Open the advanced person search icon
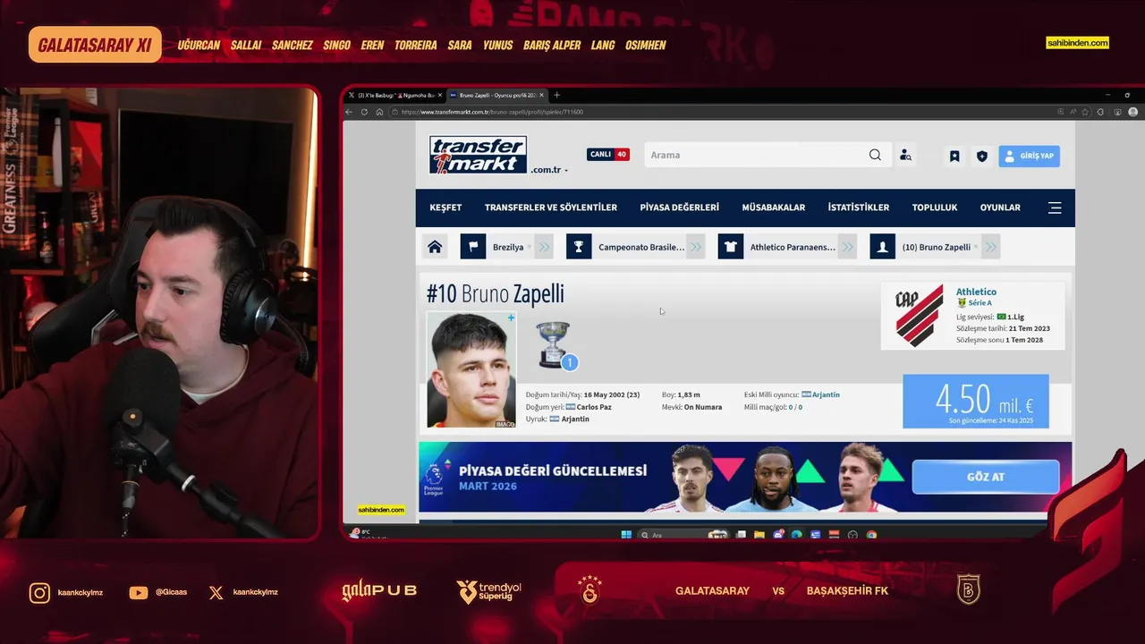The image size is (1145, 644). 905,155
